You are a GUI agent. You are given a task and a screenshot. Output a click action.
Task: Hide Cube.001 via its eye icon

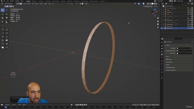(x=190, y=12)
